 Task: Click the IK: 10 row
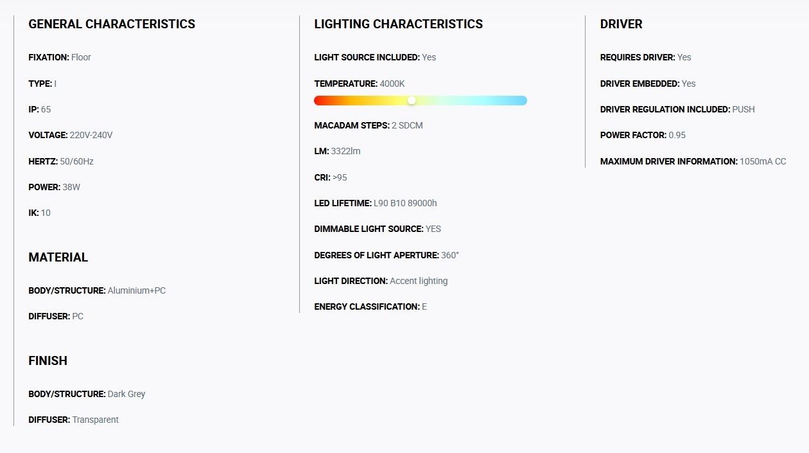[x=40, y=213]
